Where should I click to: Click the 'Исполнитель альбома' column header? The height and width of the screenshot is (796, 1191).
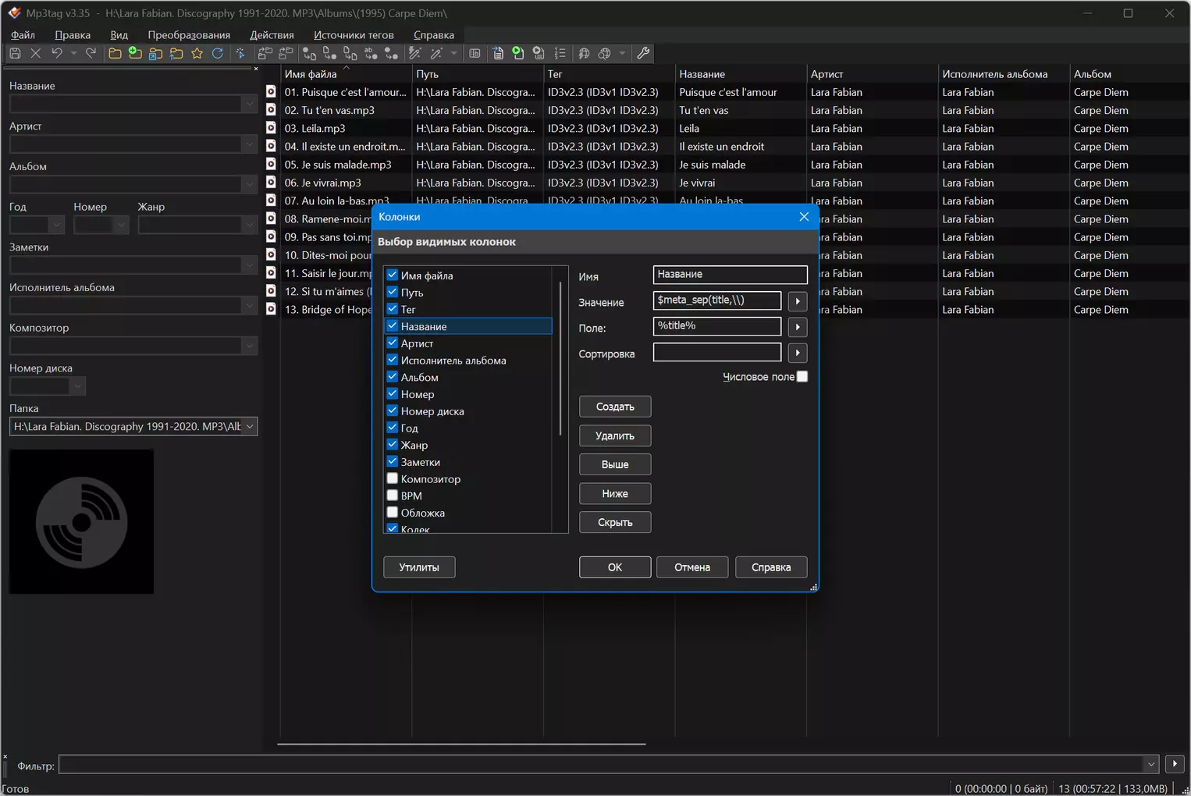1003,74
